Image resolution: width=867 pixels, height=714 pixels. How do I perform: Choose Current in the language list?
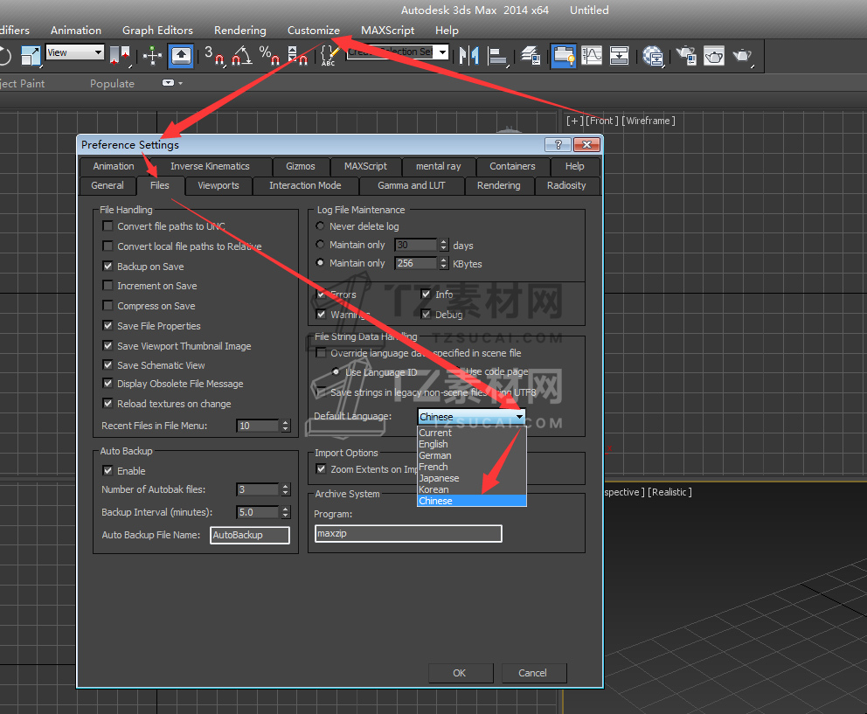click(435, 433)
